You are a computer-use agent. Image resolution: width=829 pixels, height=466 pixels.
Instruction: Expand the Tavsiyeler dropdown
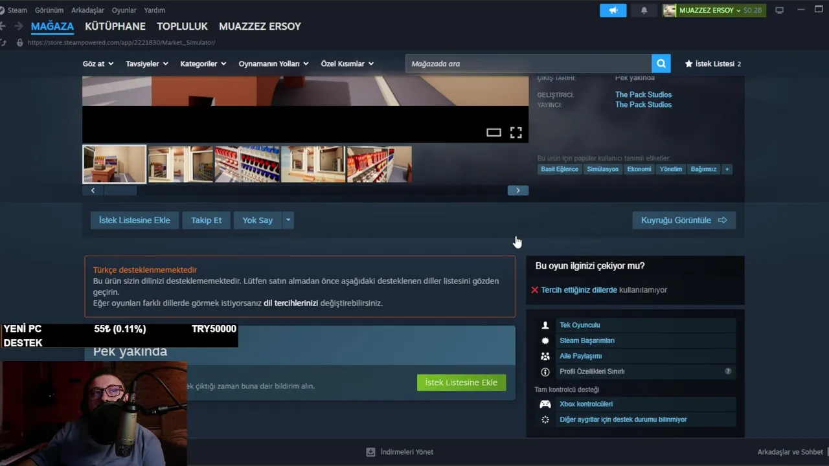pyautogui.click(x=147, y=63)
